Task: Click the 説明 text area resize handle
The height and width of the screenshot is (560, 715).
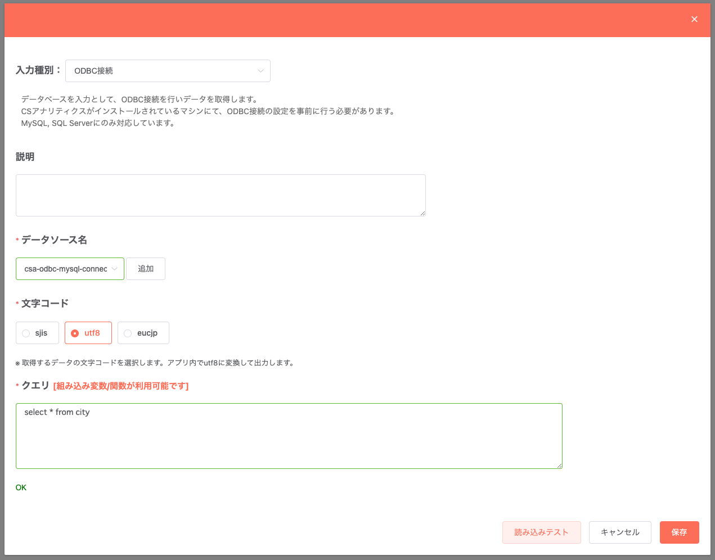Action: [422, 213]
